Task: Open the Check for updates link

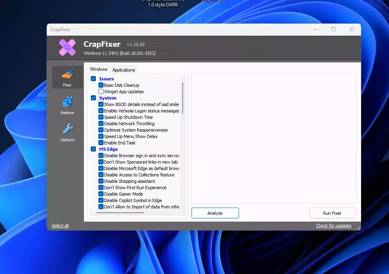Action: (x=333, y=226)
